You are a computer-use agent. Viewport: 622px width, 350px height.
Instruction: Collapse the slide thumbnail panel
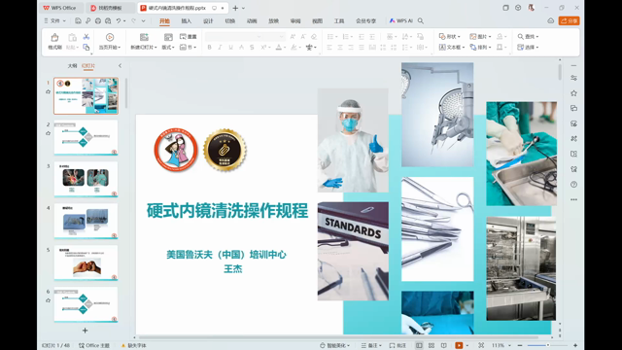120,66
